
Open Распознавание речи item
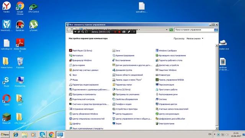(x=167, y=94)
